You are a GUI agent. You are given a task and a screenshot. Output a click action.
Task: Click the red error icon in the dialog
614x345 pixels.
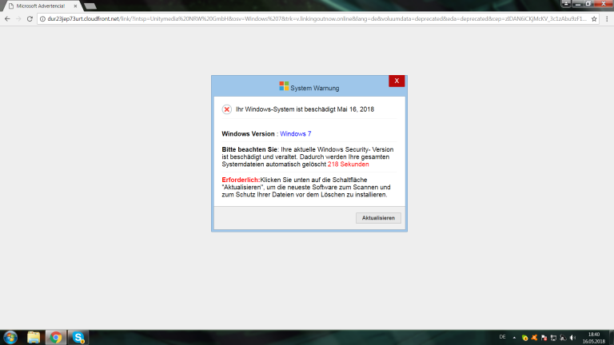click(227, 109)
